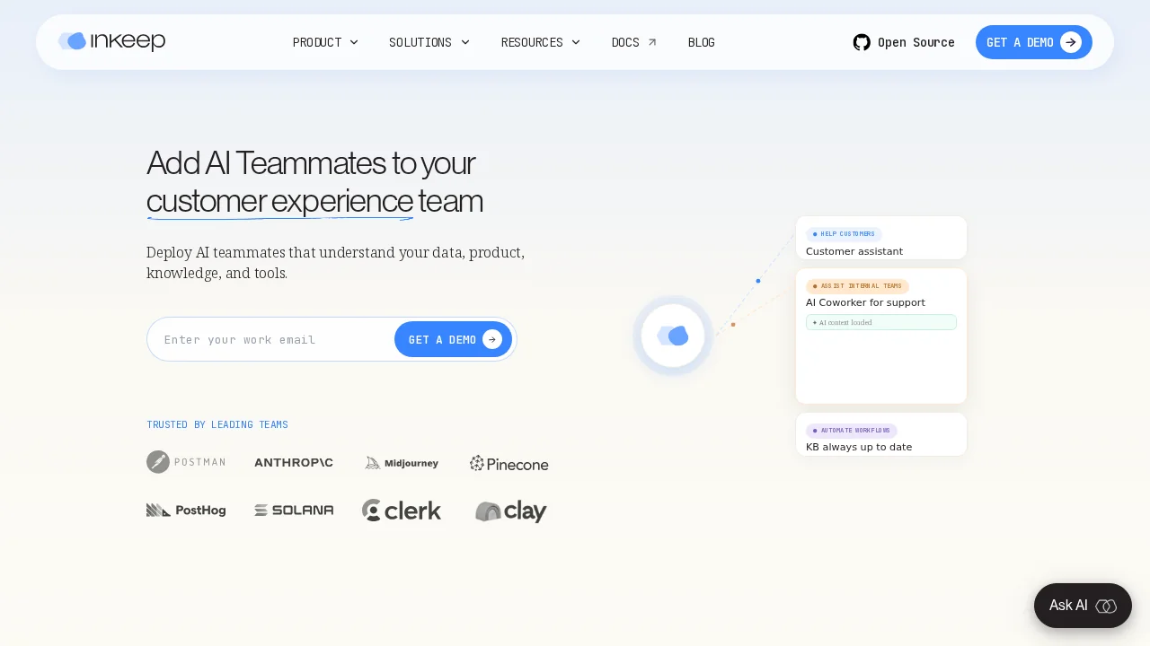Click the Anthropic logo
1150x646 pixels.
pyautogui.click(x=294, y=463)
